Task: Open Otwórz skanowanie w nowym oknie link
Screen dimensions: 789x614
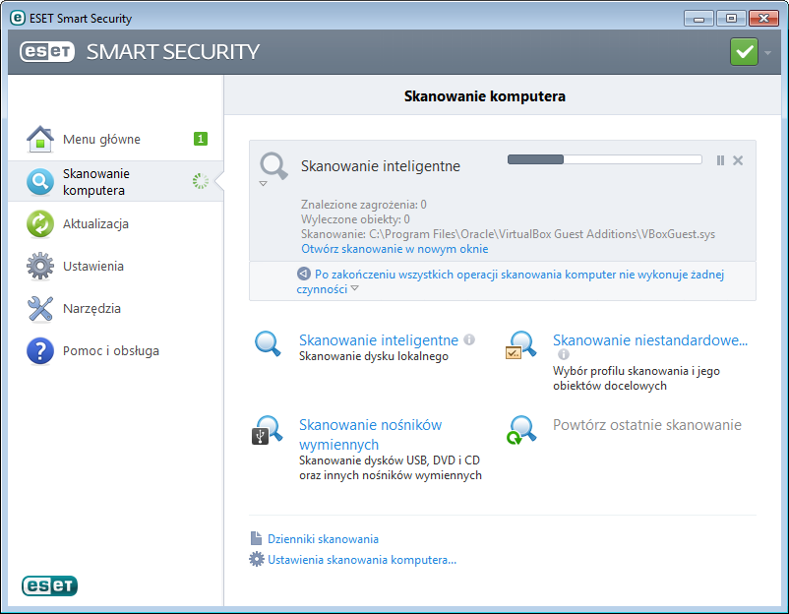Action: pos(394,249)
